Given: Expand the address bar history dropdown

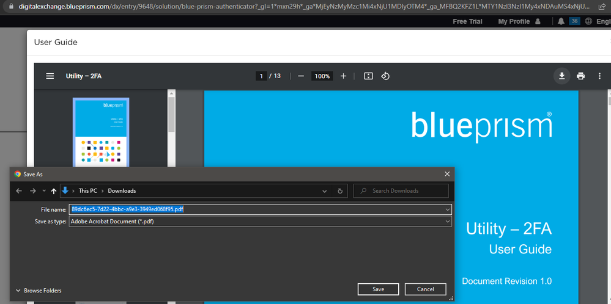Looking at the screenshot, I should 325,191.
